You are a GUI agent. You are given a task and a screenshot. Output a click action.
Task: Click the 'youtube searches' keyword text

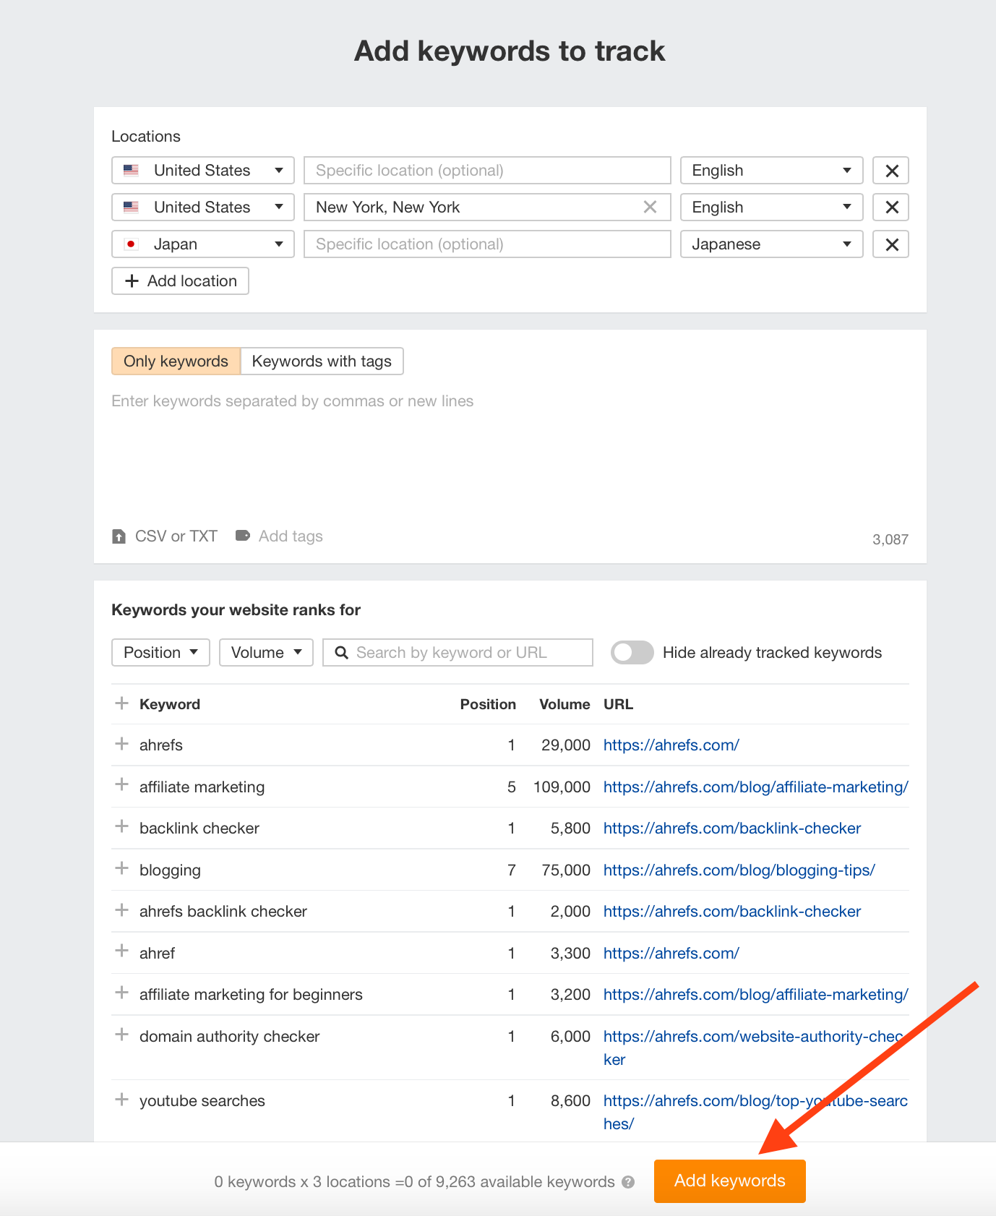coord(202,1100)
